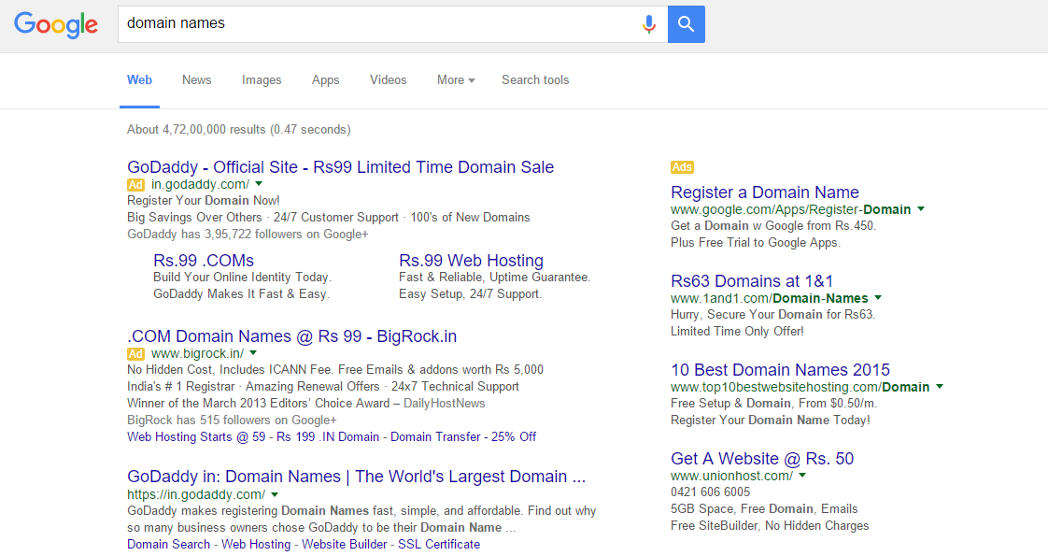Image resolution: width=1048 pixels, height=556 pixels.
Task: Click the Rs63 Domains at 1&1 ad
Action: [752, 281]
